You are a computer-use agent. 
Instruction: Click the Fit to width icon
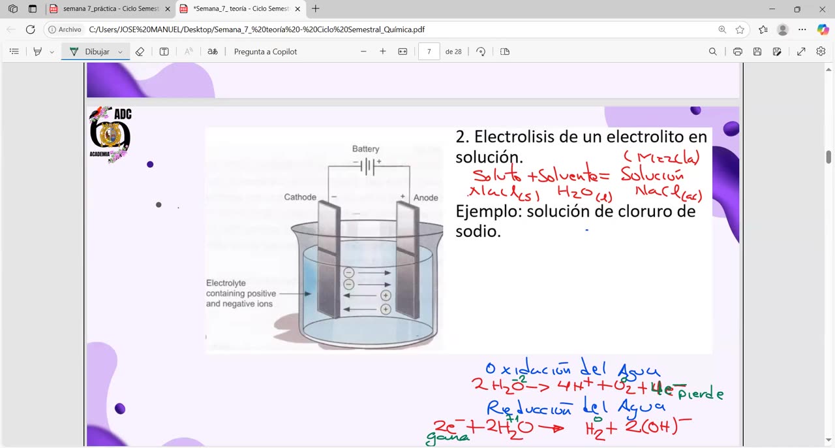pos(402,52)
